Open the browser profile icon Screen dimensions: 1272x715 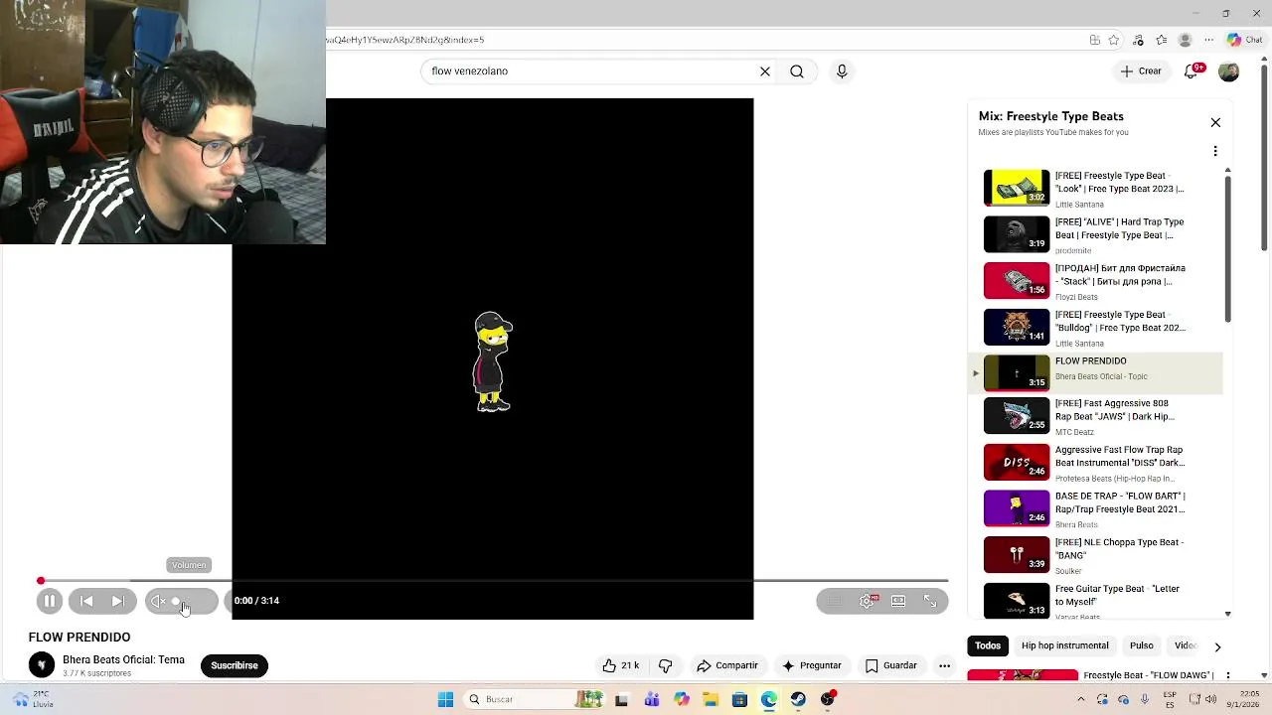(x=1185, y=40)
